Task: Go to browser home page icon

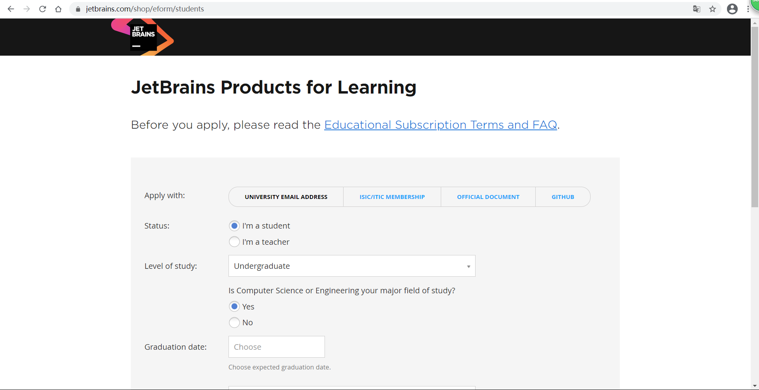Action: [59, 9]
